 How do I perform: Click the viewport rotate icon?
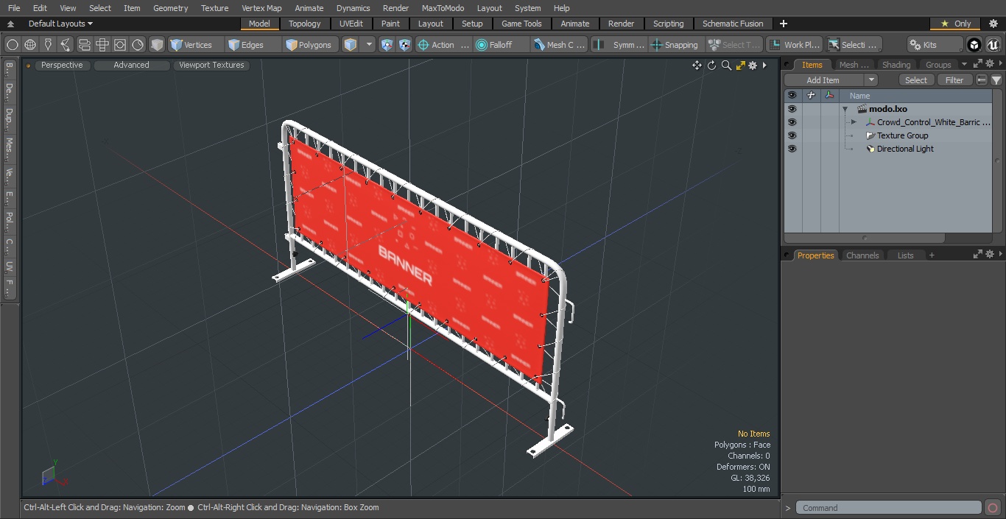coord(711,66)
